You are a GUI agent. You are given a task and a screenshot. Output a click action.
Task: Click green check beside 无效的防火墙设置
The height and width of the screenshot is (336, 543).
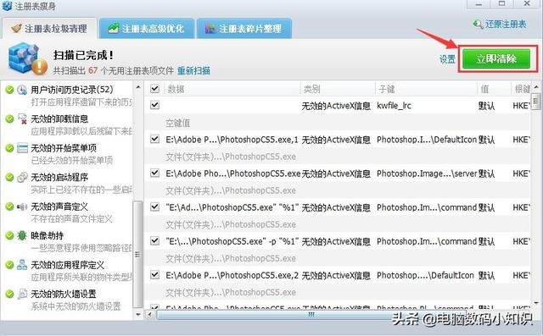click(9, 294)
